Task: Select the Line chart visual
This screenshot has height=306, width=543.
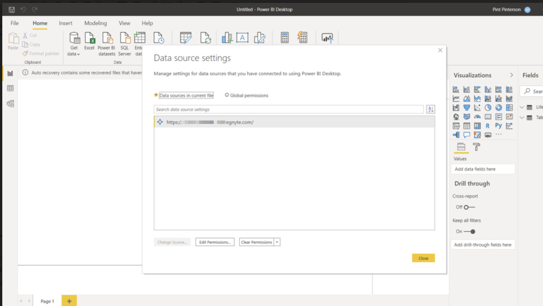Action: (456, 99)
